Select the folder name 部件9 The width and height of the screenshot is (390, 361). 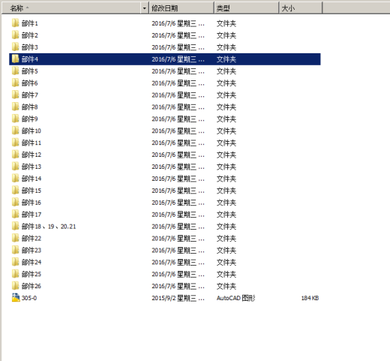30,119
